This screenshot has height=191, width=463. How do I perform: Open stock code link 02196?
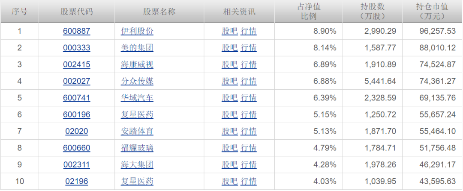[76, 181]
